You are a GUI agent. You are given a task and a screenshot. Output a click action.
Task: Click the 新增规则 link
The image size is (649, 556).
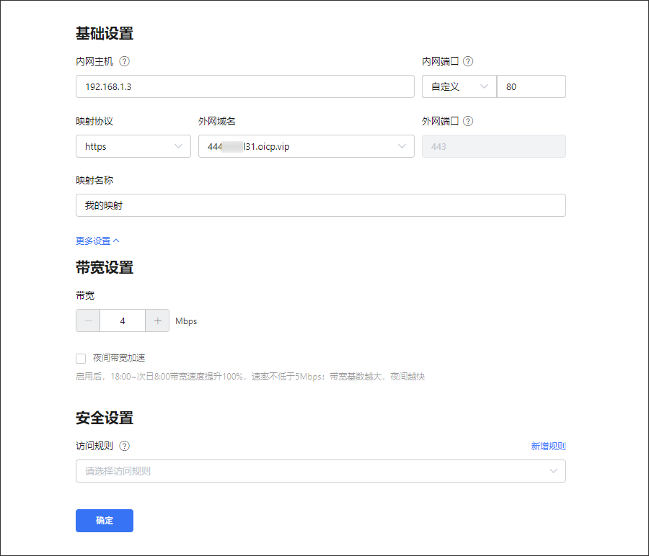(548, 446)
